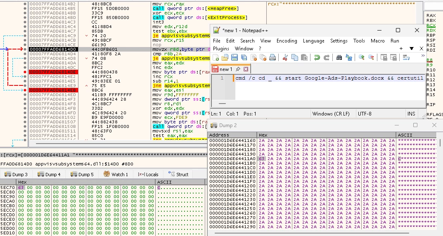Select the RAX register in registers panel
This screenshot has height=236, width=443.
(x=431, y=15)
